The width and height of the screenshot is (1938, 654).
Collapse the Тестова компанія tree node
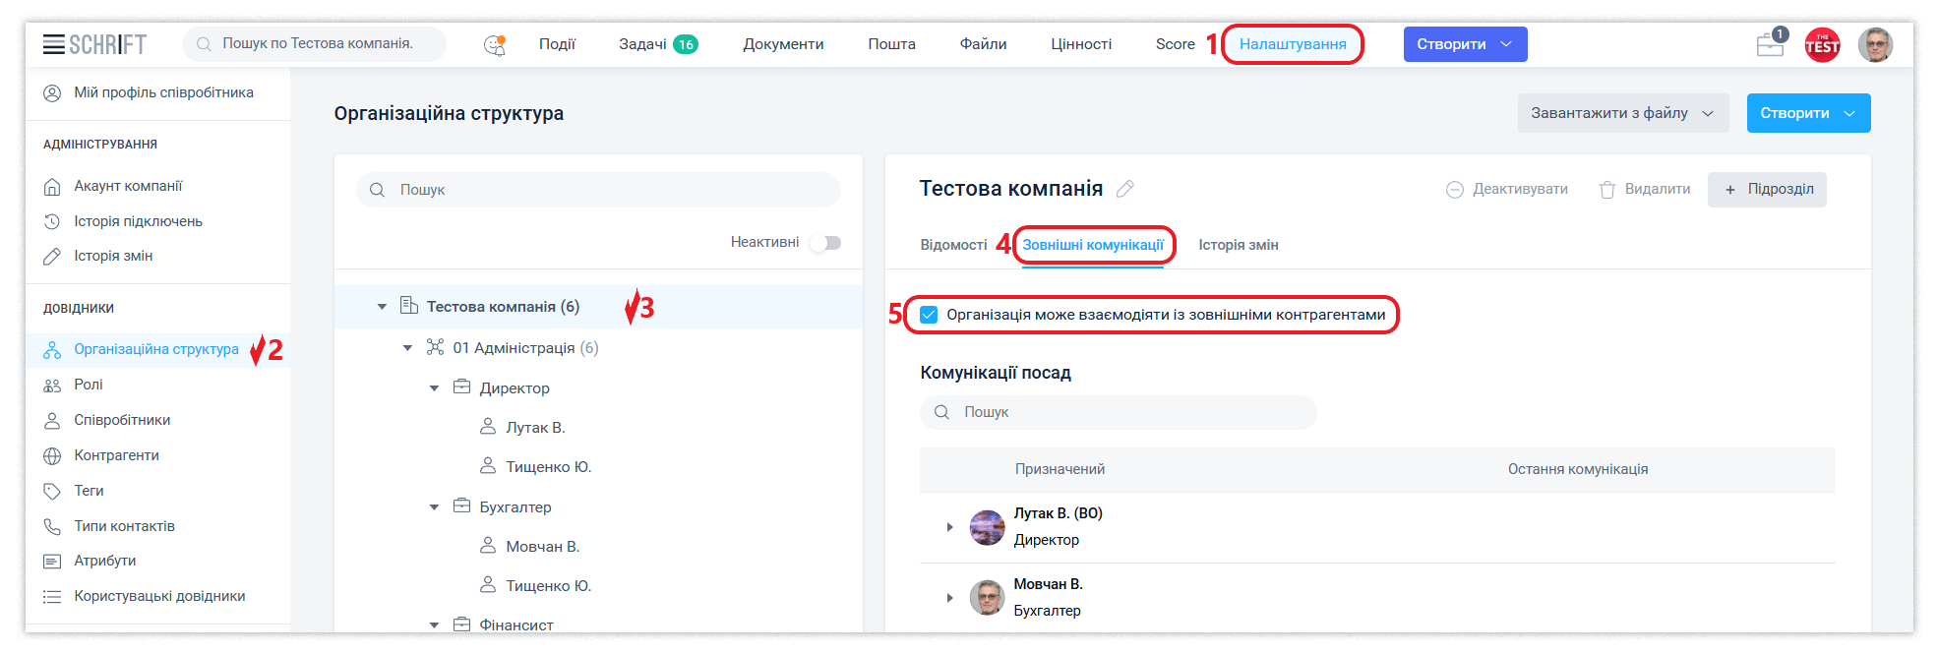point(382,307)
